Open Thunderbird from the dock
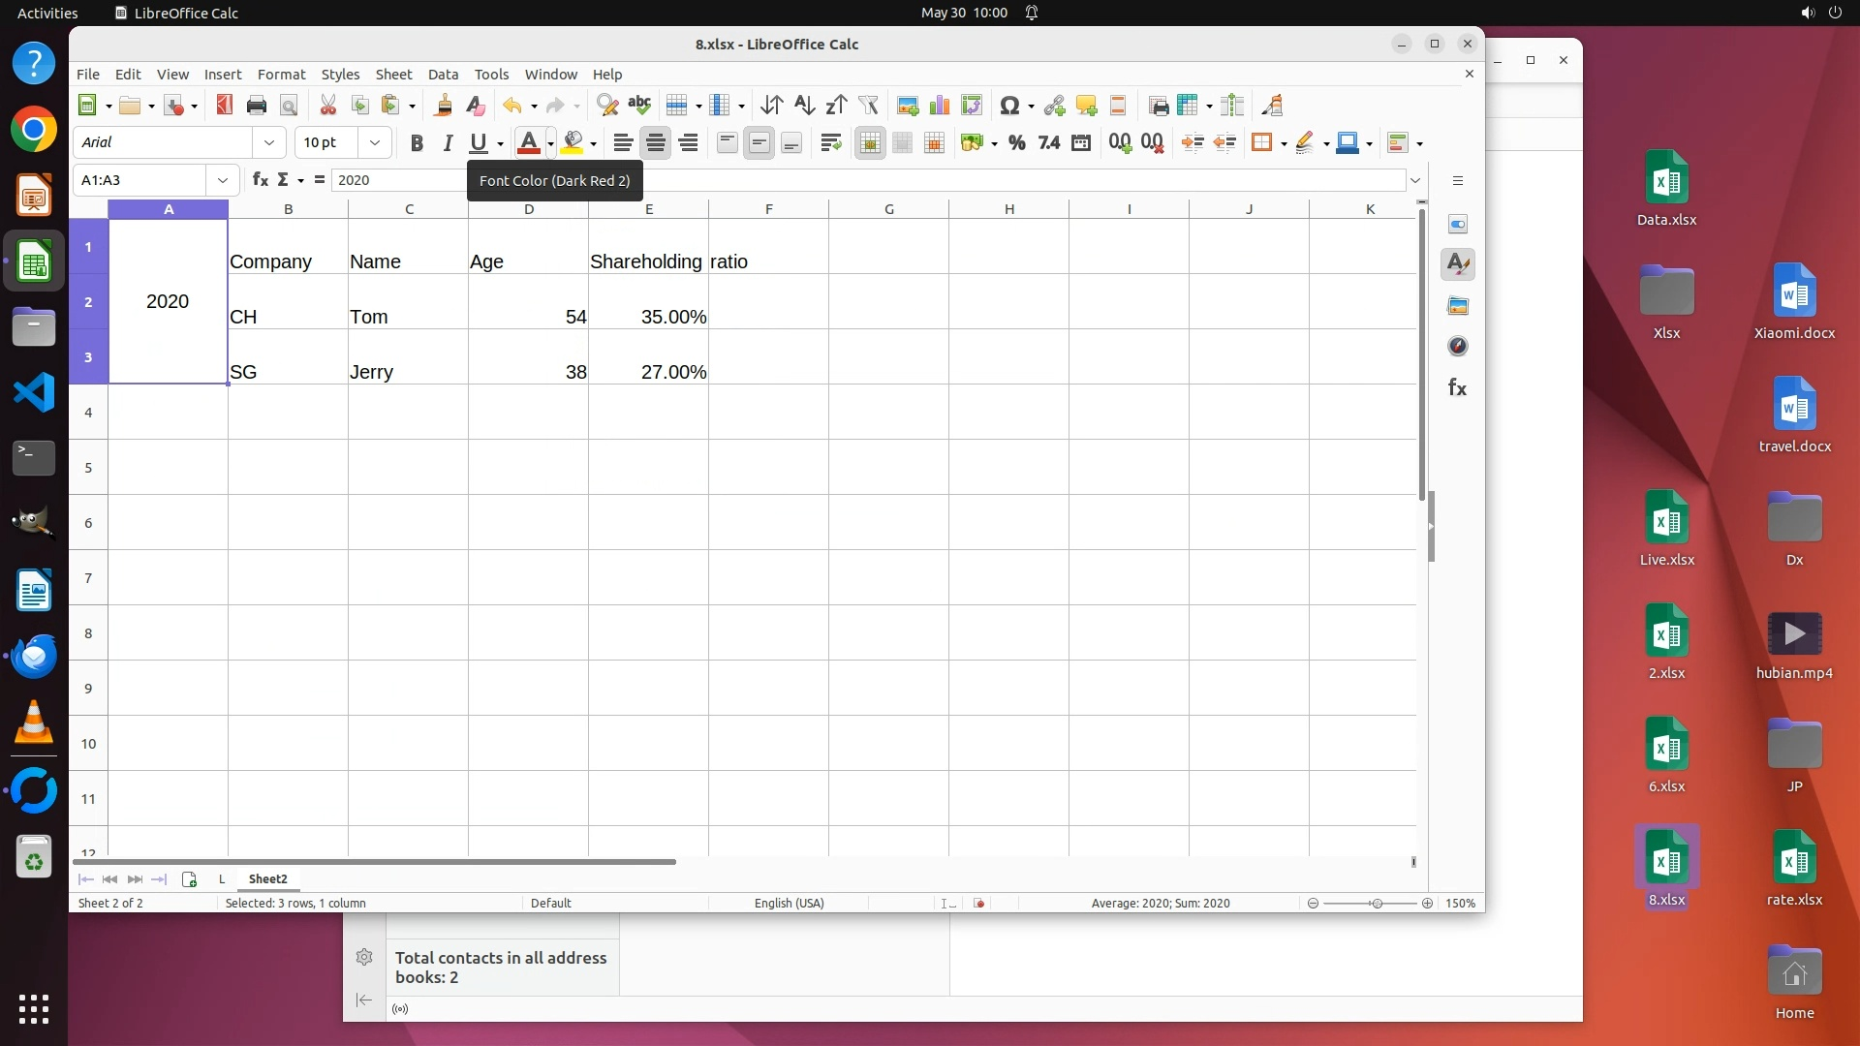This screenshot has height=1046, width=1860. [x=34, y=657]
